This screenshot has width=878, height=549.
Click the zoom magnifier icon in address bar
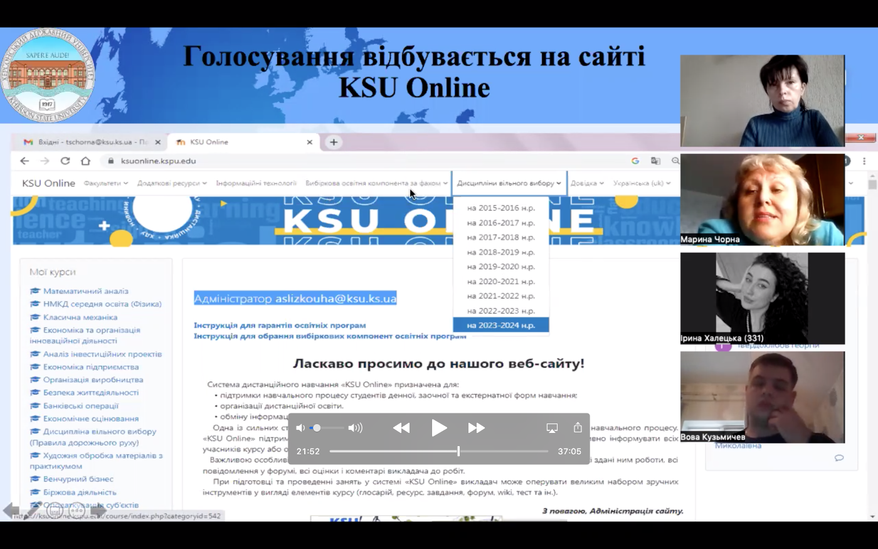[675, 161]
